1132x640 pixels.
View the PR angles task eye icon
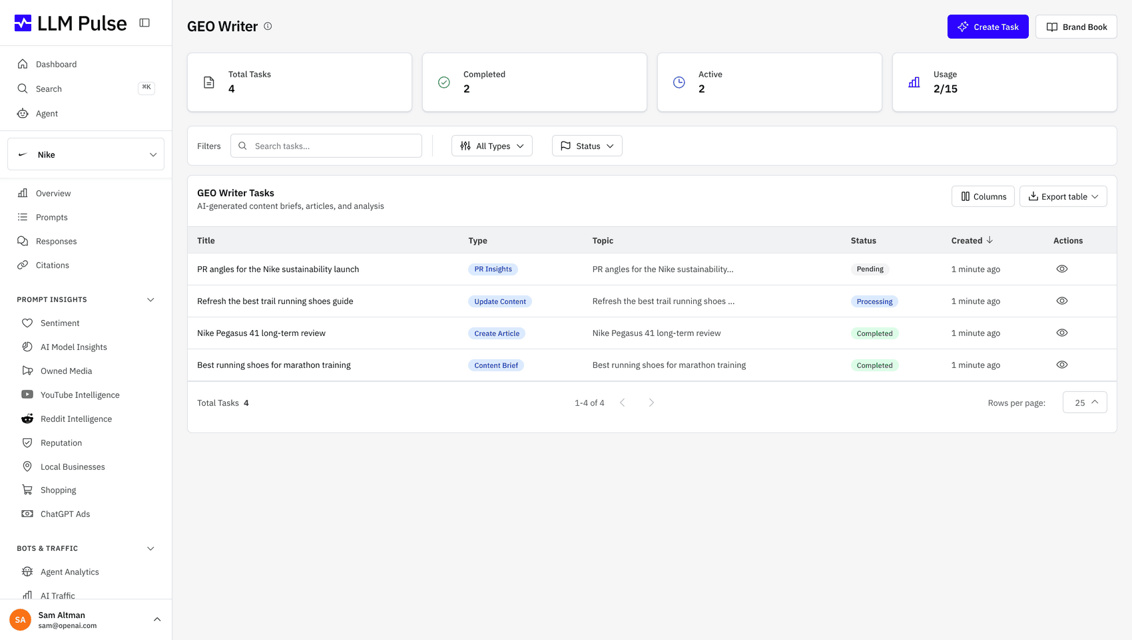click(x=1062, y=269)
